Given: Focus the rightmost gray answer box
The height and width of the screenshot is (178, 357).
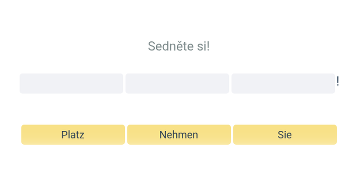Looking at the screenshot, I should point(283,84).
